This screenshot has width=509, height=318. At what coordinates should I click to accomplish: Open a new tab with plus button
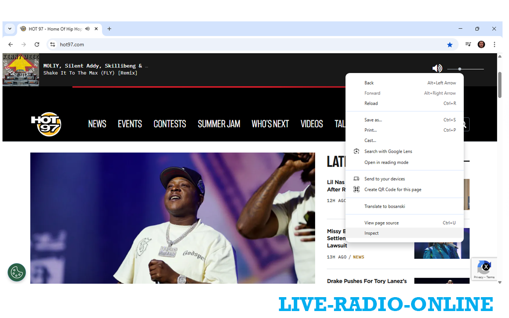(x=109, y=29)
